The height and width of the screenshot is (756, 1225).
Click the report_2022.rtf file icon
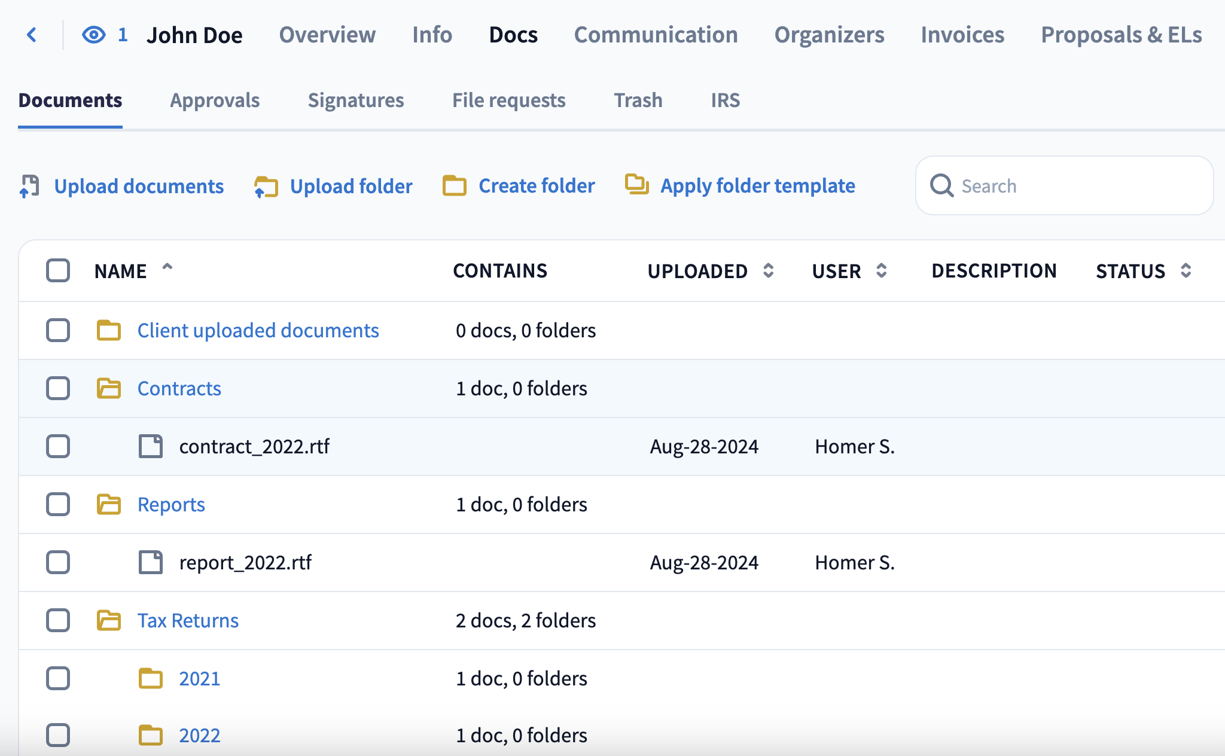click(151, 562)
